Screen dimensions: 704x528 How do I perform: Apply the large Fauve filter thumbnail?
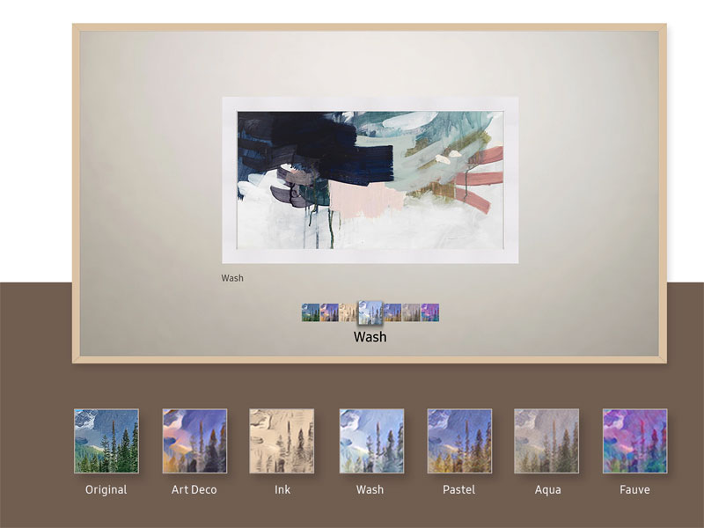pos(634,441)
